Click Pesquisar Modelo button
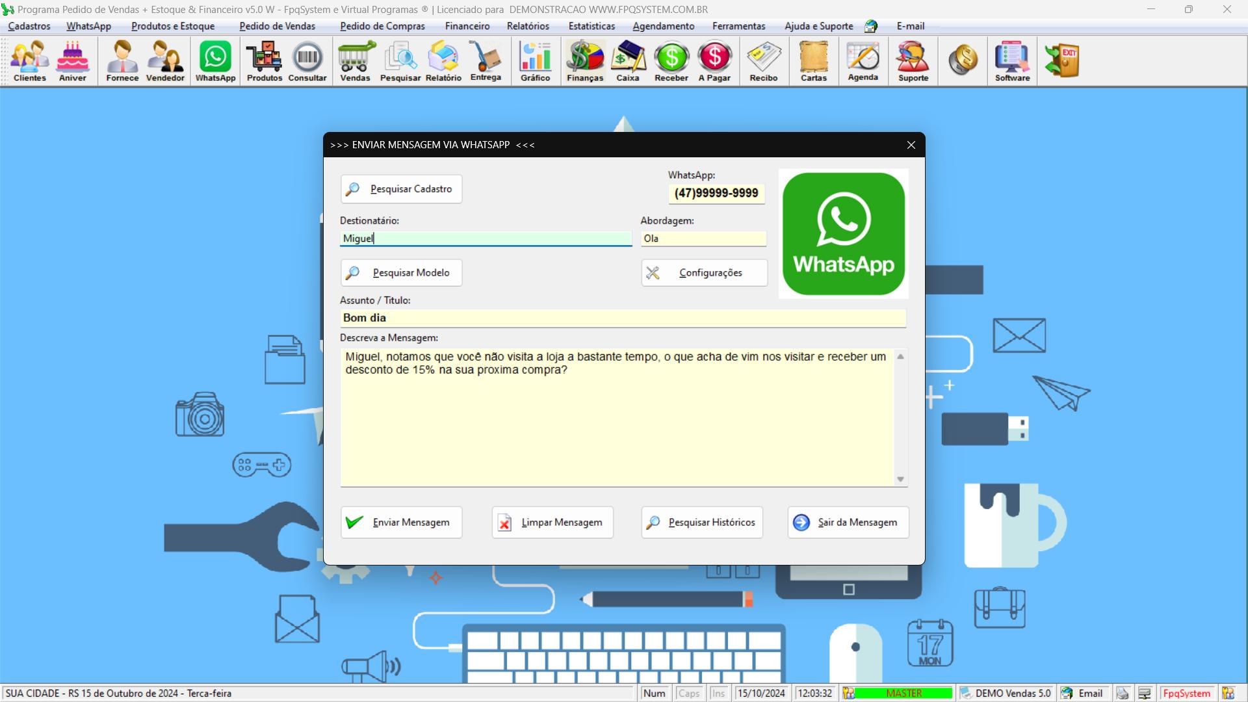1248x702 pixels. 400,272
